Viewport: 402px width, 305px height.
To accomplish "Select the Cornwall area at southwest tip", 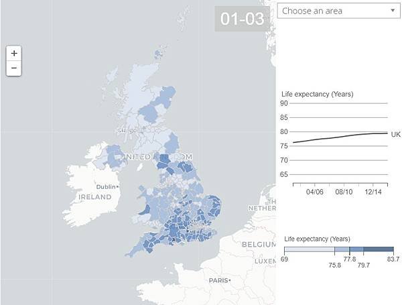I will pyautogui.click(x=133, y=250).
